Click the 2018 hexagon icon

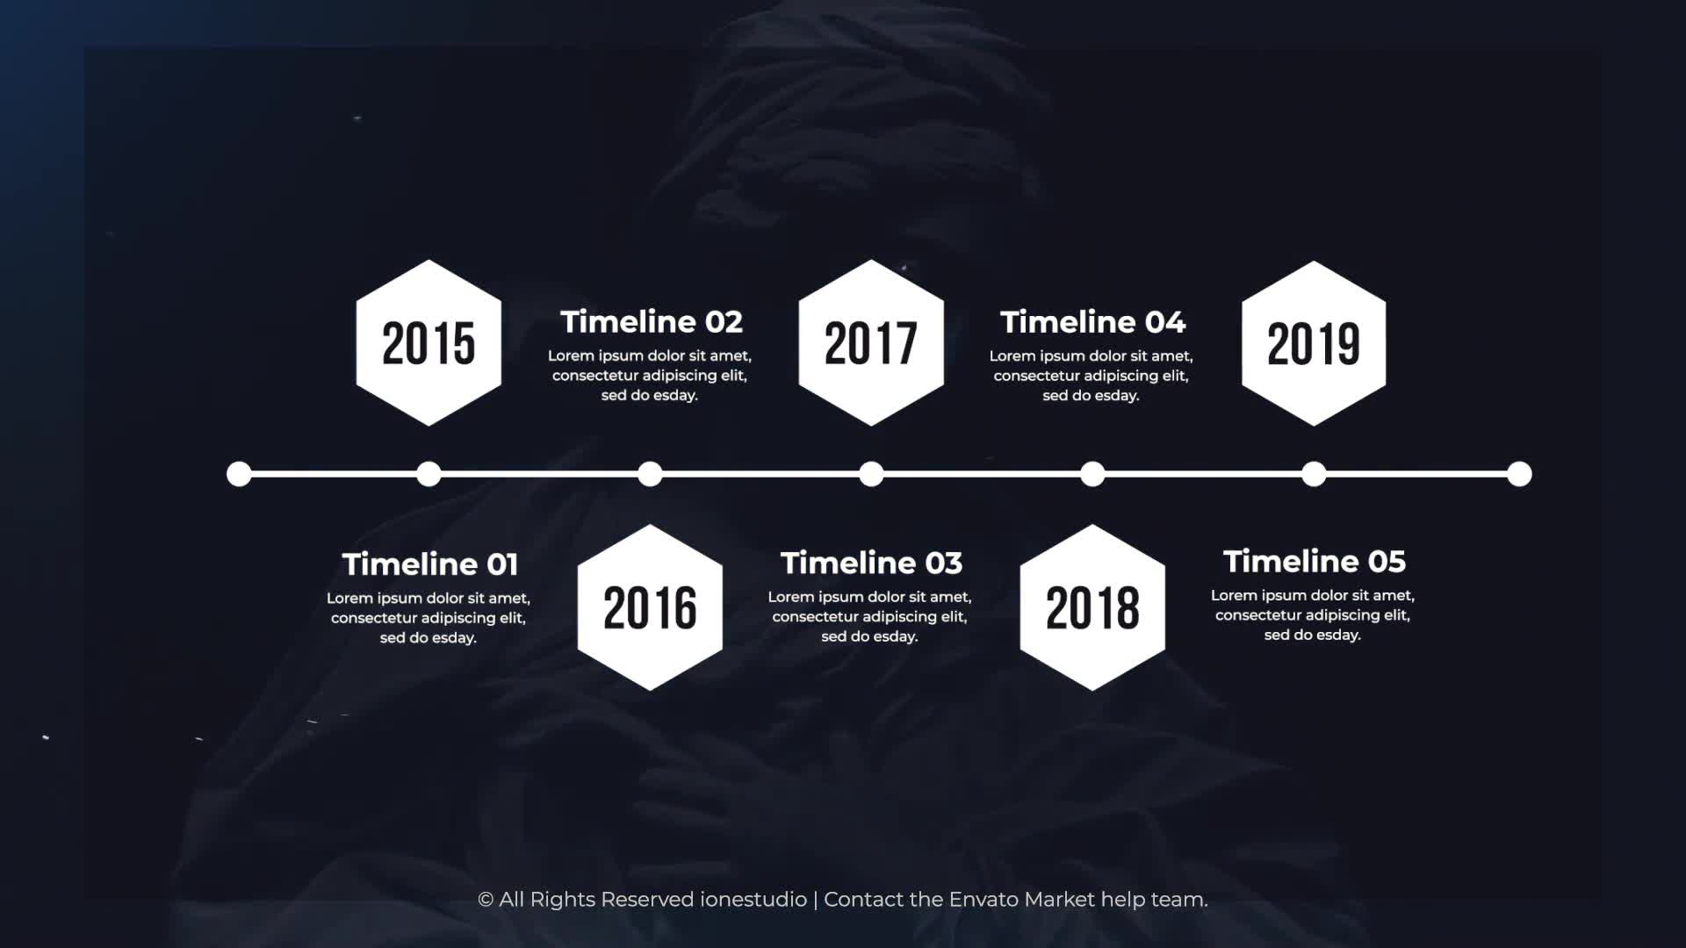tap(1092, 607)
